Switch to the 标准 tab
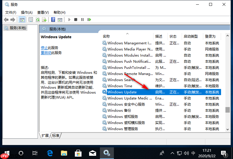Screen dimensions: 233x159 [56, 135]
